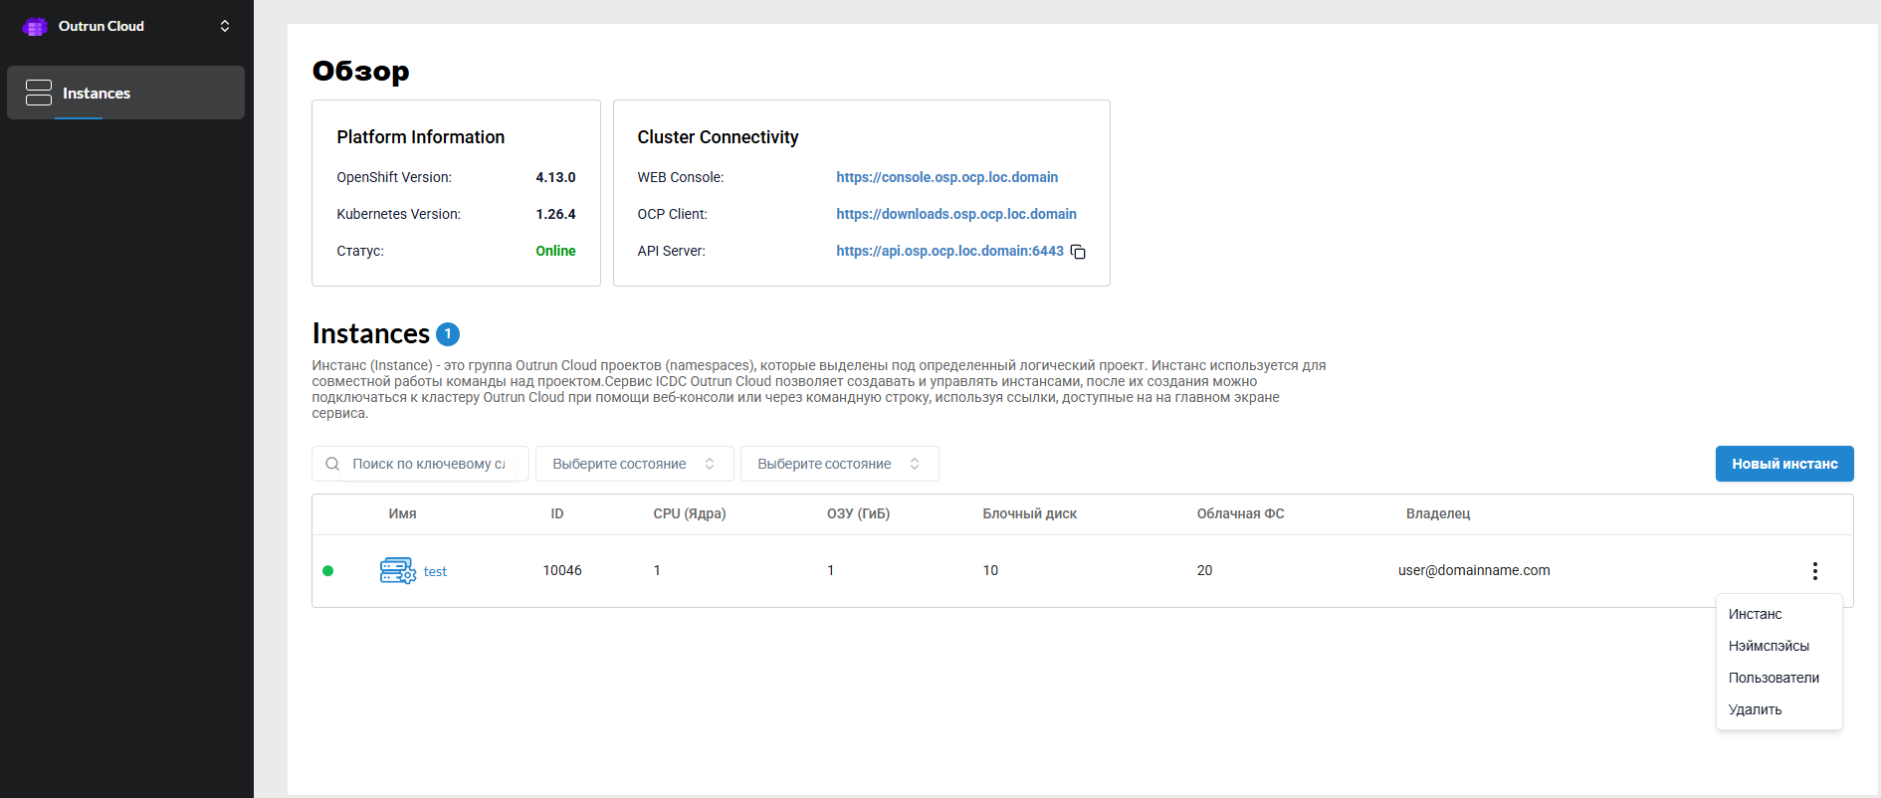Viewport: 1881px width, 798px height.
Task: Open the API Server link
Action: pos(949,251)
